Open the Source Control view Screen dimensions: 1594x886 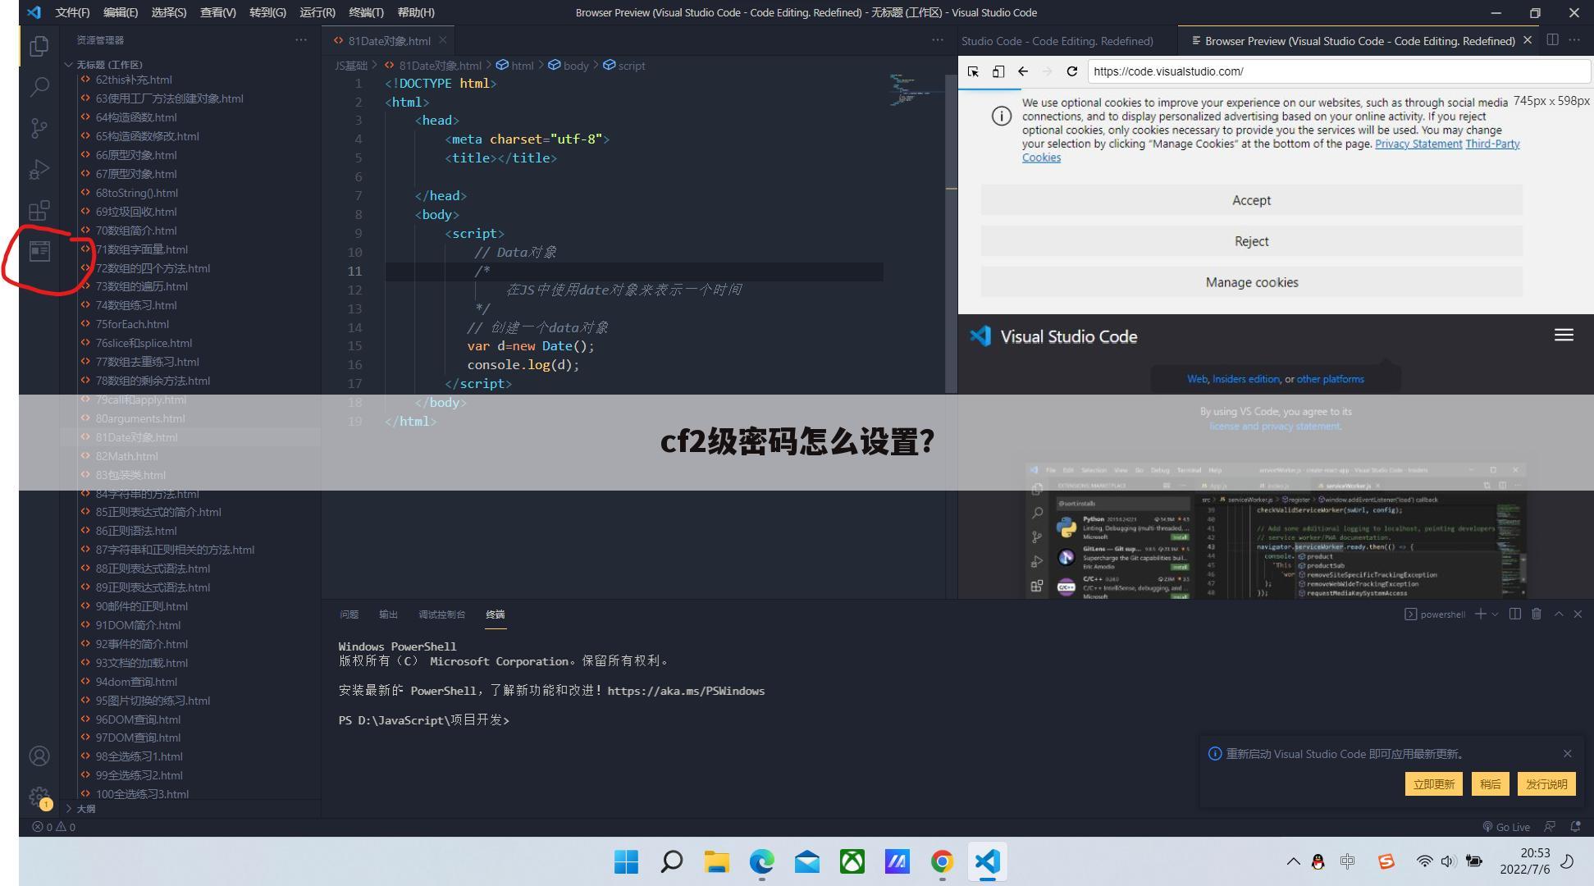click(x=39, y=128)
